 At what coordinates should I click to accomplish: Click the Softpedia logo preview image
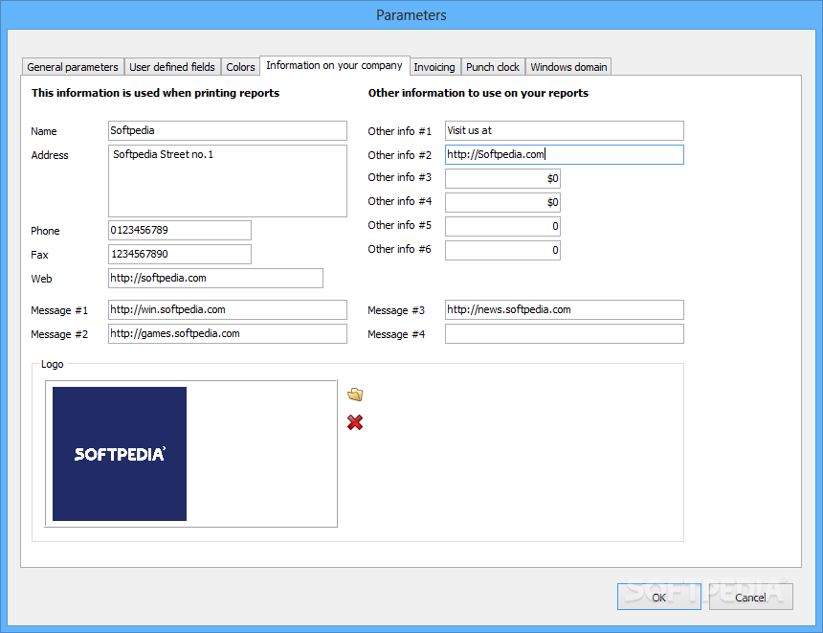point(120,454)
